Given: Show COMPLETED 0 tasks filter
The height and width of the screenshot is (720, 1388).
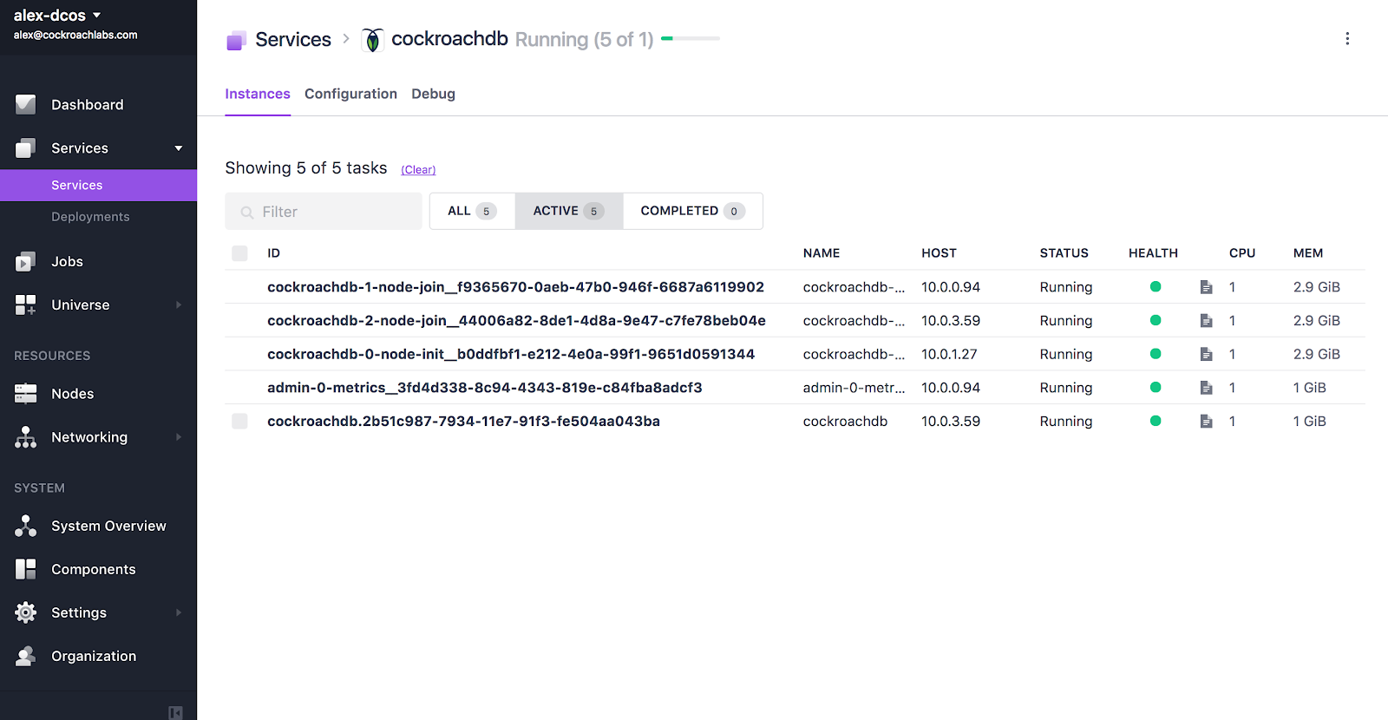Looking at the screenshot, I should [x=692, y=211].
